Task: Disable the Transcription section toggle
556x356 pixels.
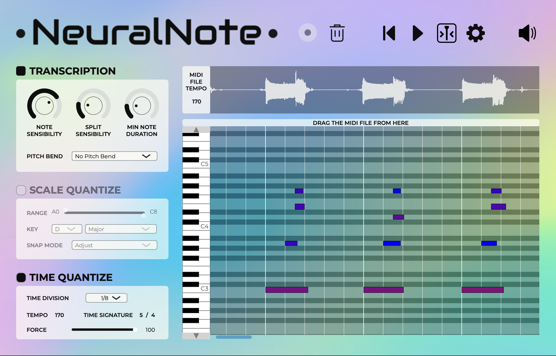Action: 21,71
